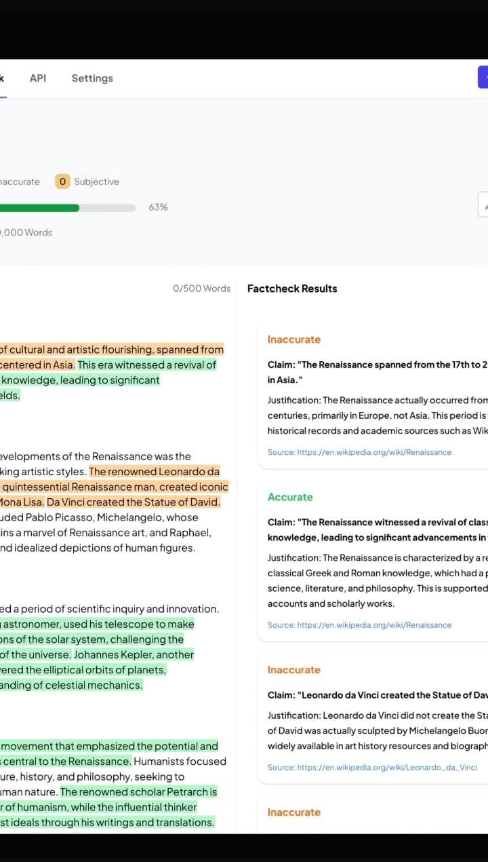Click the 0/500 Words counter
488x862 pixels.
coord(201,288)
